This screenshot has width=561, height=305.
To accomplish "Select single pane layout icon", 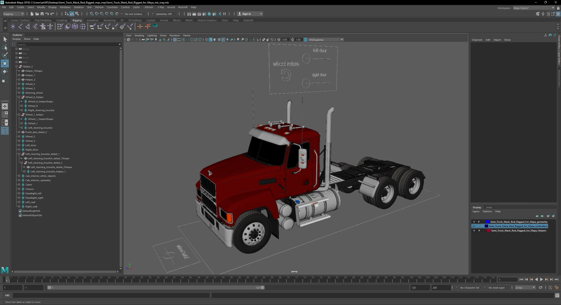I will (x=5, y=106).
